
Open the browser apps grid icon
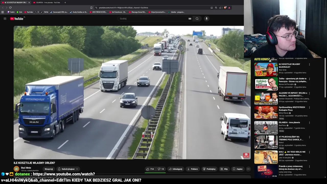tap(3, 12)
